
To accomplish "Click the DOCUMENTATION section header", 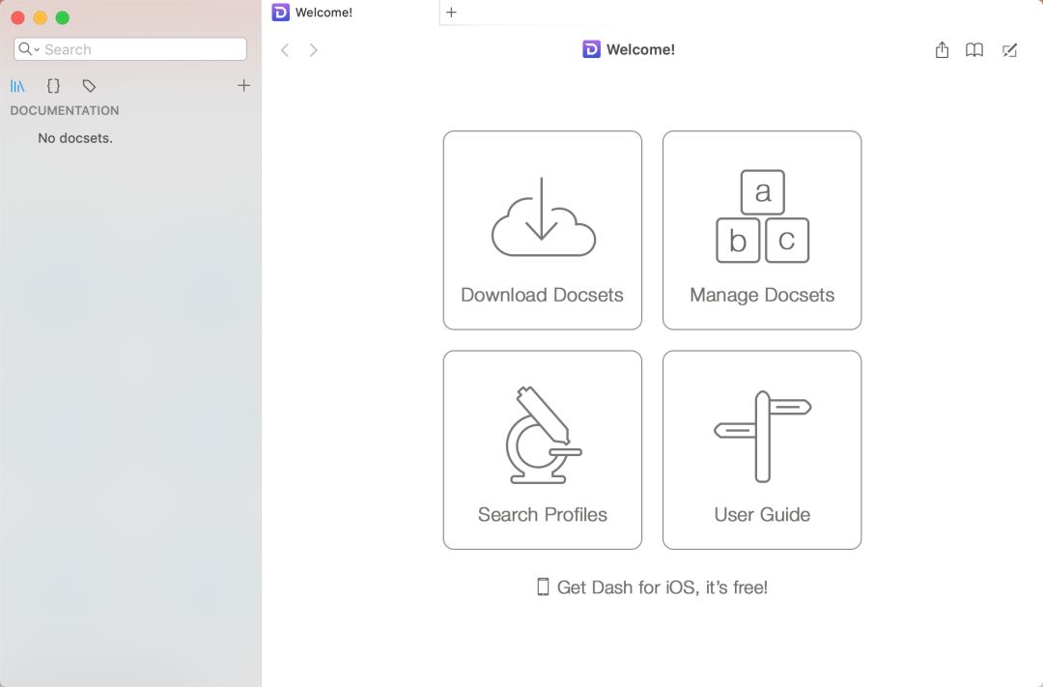I will 65,110.
